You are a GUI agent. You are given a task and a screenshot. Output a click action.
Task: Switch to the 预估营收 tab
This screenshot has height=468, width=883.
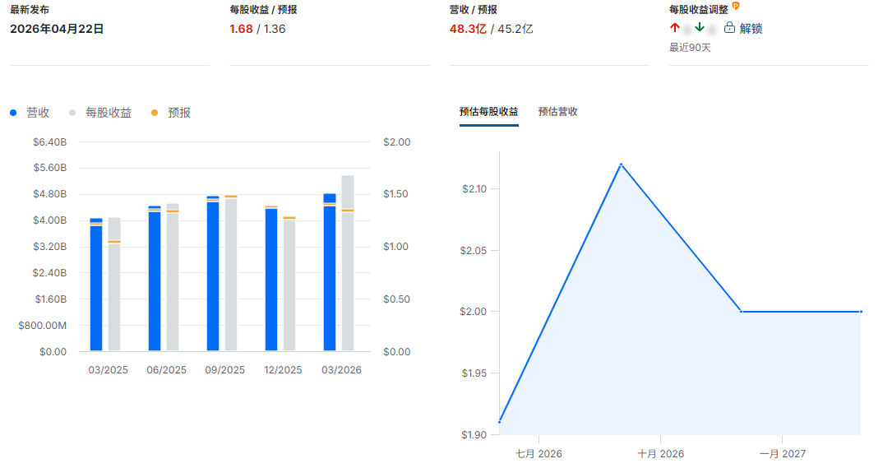[x=557, y=112]
